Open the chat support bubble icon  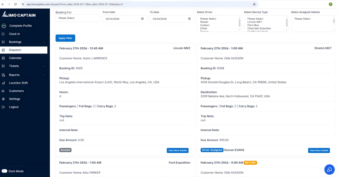[329, 169]
